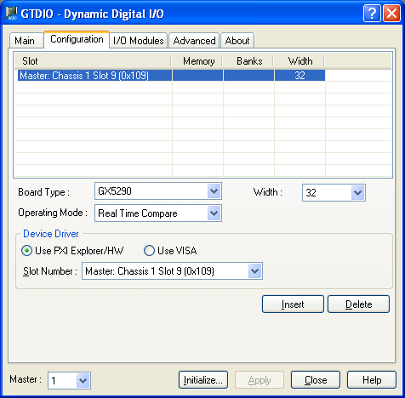The image size is (405, 398).
Task: Click the question mark help icon
Action: [372, 13]
